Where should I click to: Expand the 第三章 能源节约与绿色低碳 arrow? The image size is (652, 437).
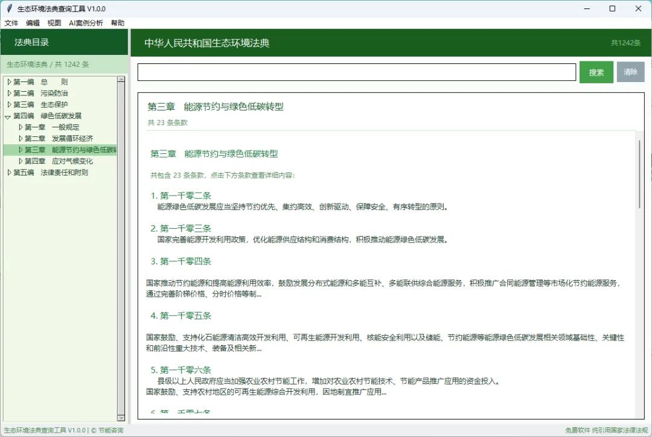21,150
